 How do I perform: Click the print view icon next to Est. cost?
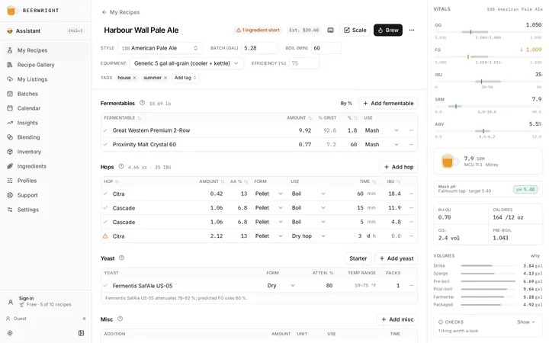(330, 30)
